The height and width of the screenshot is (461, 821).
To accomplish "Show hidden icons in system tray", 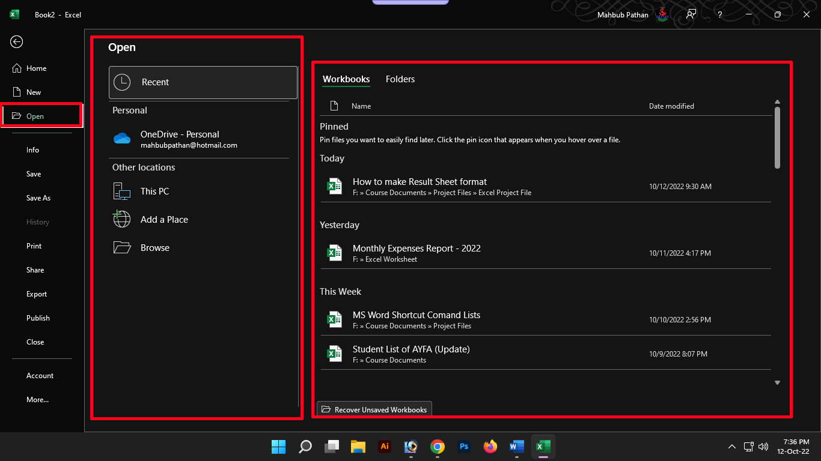I will pos(732,447).
